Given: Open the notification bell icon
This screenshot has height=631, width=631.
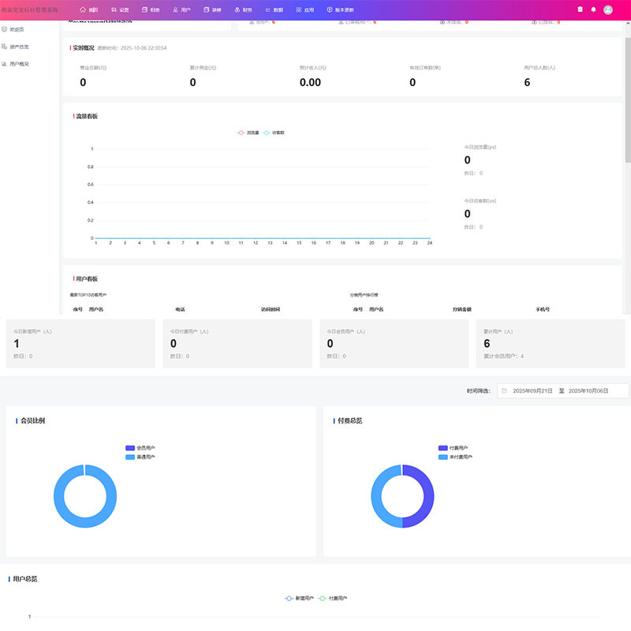Looking at the screenshot, I should [x=593, y=9].
